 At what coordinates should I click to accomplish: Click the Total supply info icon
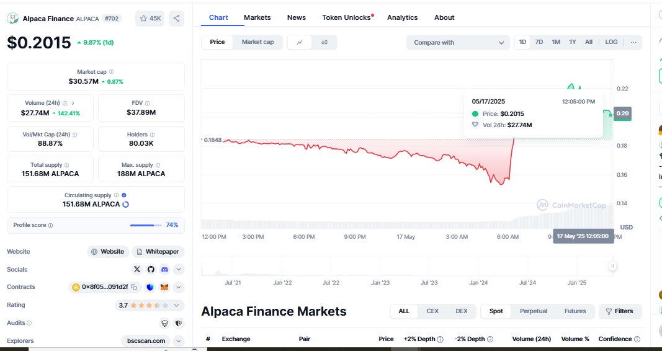67,166
